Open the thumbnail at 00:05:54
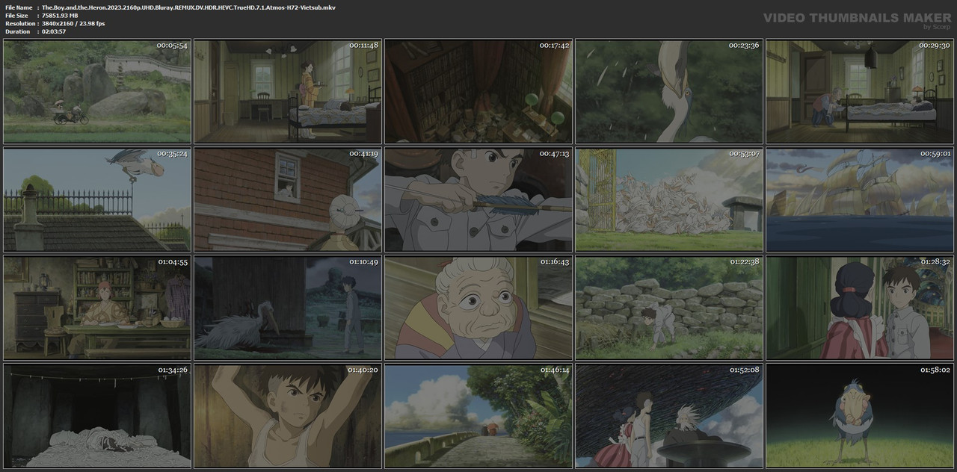957x472 pixels. (97, 92)
